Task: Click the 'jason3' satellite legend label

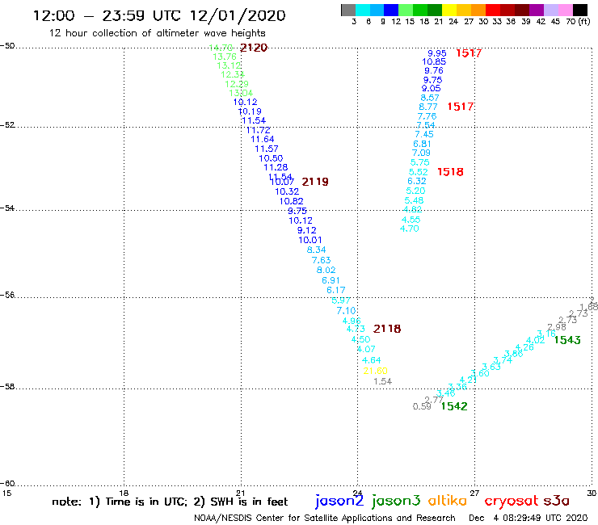Action: [396, 502]
